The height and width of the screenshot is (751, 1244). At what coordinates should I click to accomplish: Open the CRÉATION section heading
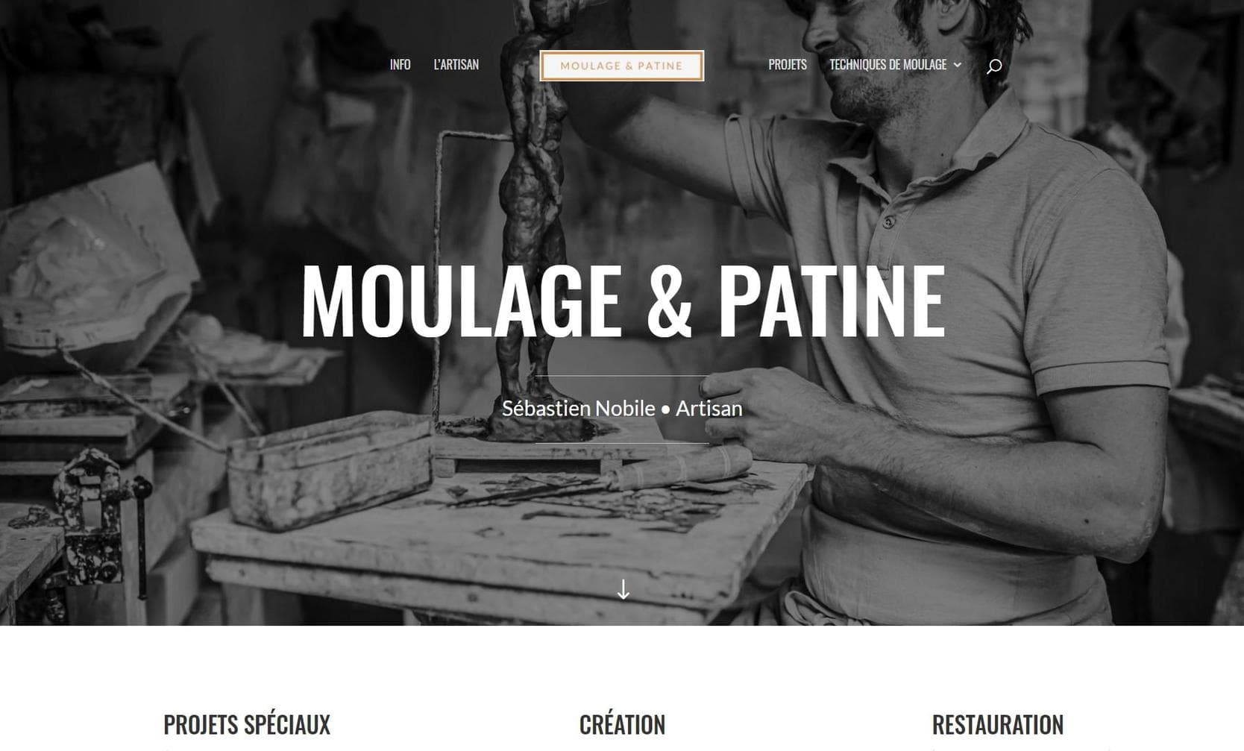pyautogui.click(x=622, y=725)
